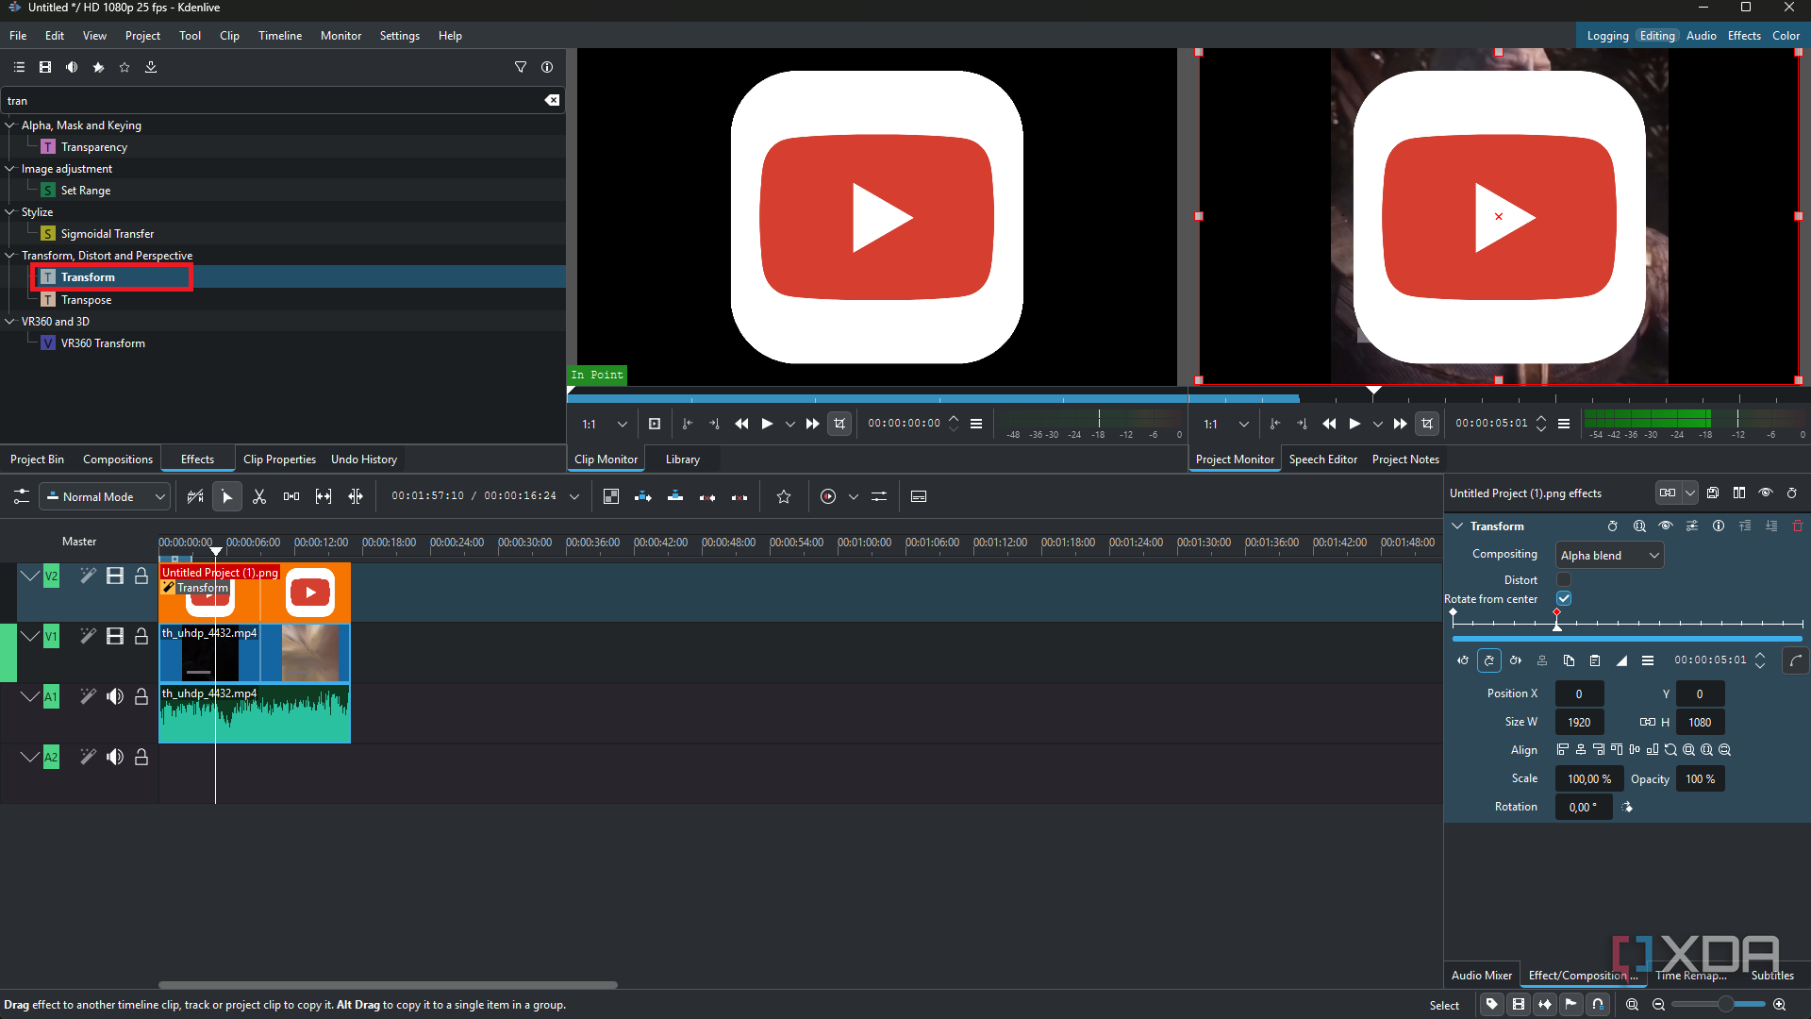
Task: Click the zoom out icon in status bar
Action: [1658, 1005]
